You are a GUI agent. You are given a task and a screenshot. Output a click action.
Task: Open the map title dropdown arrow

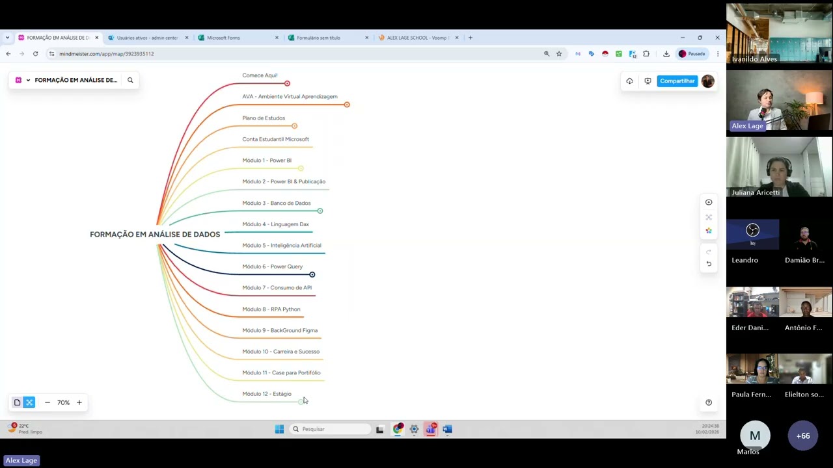click(x=28, y=80)
